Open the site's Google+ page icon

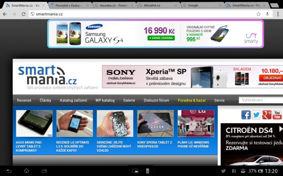(267, 115)
